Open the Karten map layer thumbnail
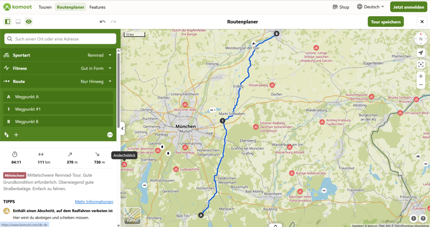Viewport: 430px width, 227px height. [x=132, y=216]
